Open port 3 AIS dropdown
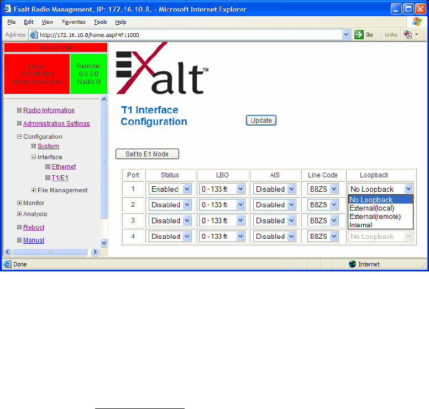Image resolution: width=429 pixels, height=409 pixels. 291,221
